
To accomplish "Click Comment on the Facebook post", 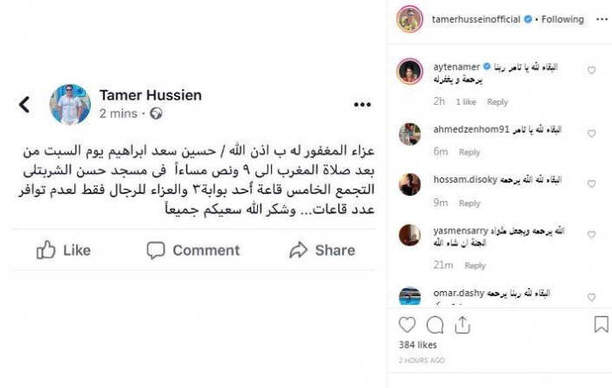I will [193, 250].
